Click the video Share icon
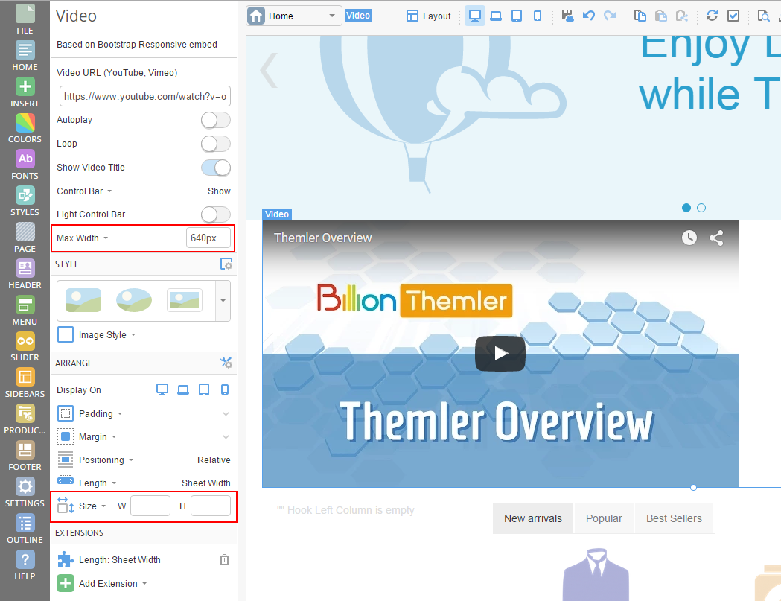The width and height of the screenshot is (781, 601). [x=716, y=238]
